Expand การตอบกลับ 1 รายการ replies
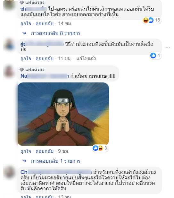This screenshot has width=174, height=198. point(56,161)
